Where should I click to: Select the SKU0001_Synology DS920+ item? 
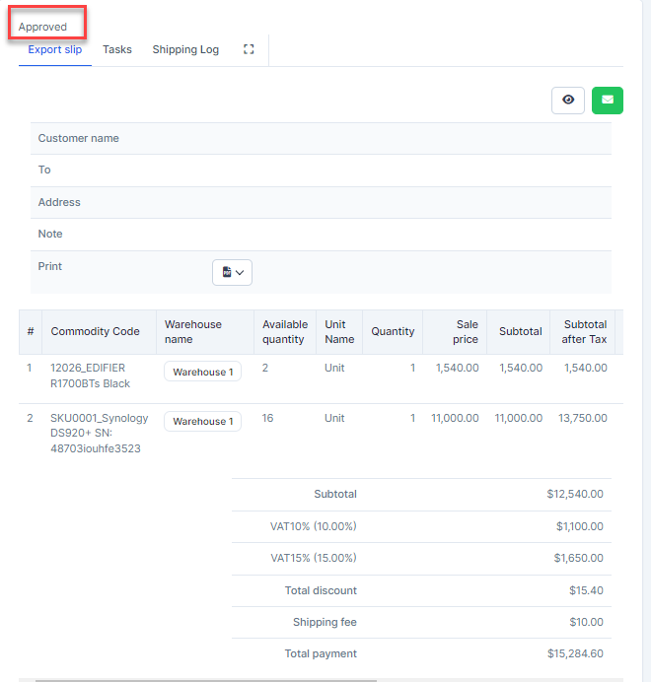99,433
